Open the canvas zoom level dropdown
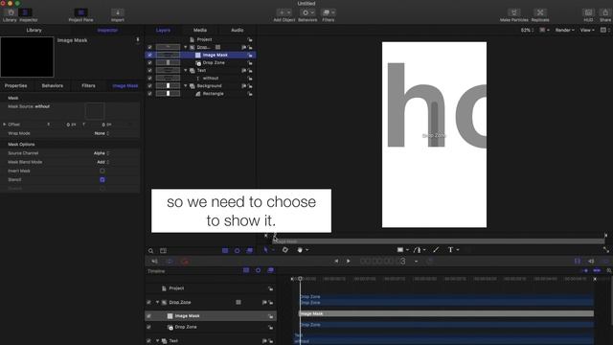Screen dimensions: 613x345 (x=527, y=30)
